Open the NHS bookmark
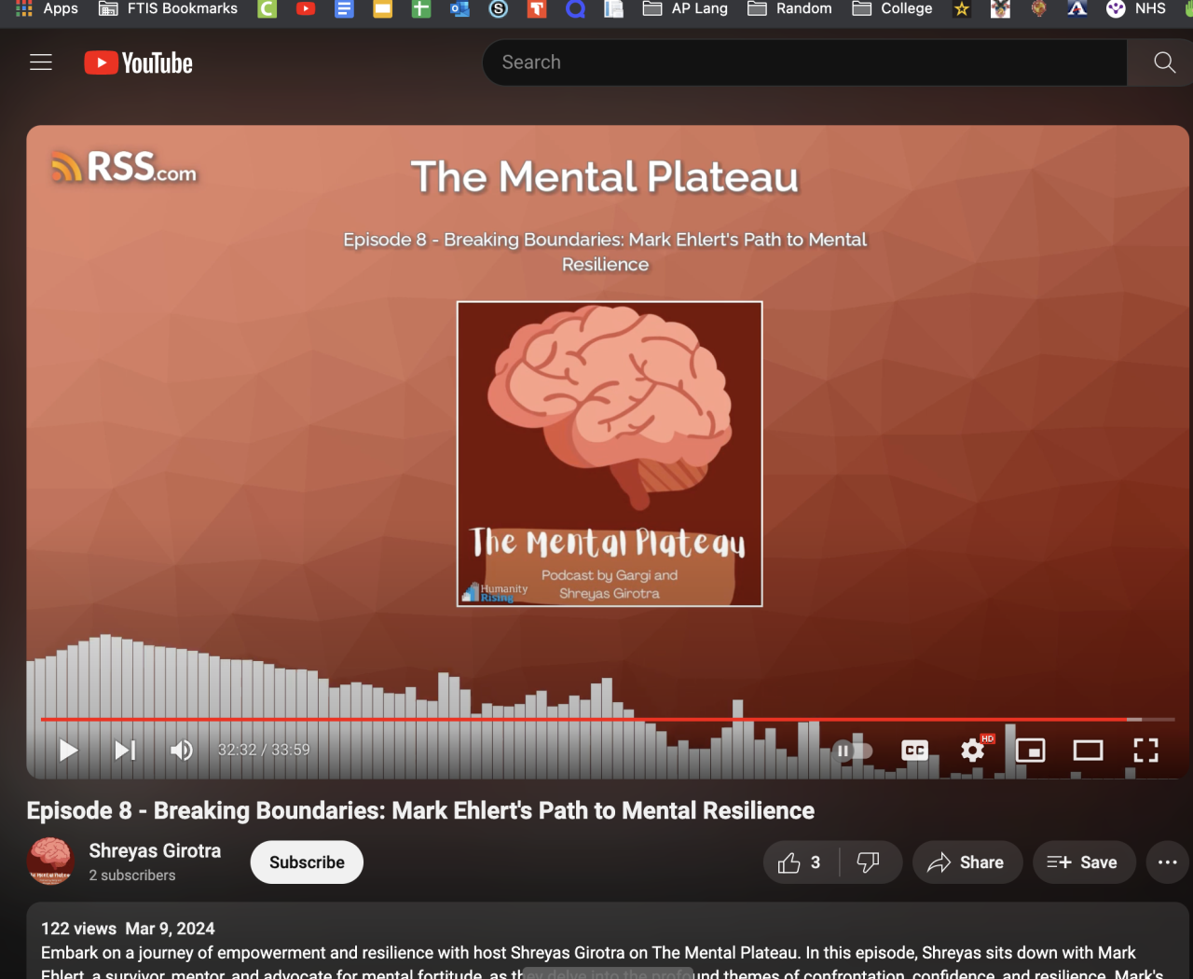Screen dimensions: 1193x979 coord(1136,9)
